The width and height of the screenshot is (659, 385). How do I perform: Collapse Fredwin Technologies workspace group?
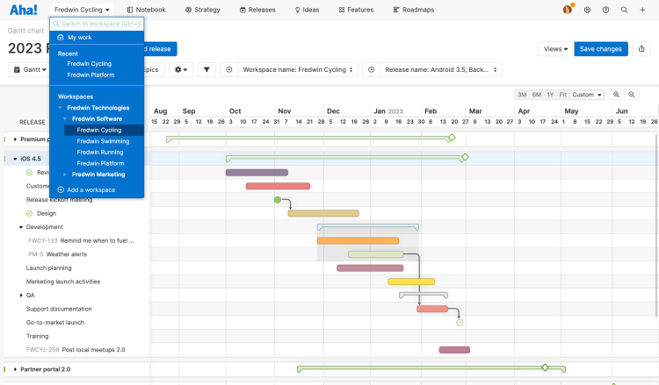[60, 108]
